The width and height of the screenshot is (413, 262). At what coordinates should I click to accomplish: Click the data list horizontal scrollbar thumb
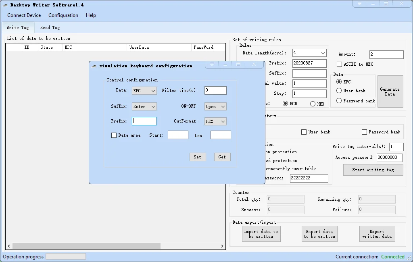87,246
